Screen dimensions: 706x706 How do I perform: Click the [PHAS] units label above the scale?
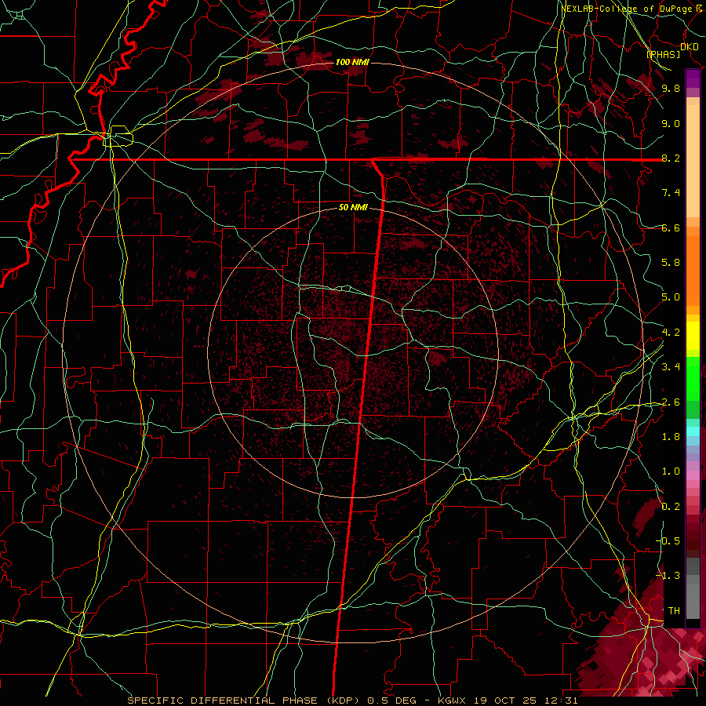(663, 54)
